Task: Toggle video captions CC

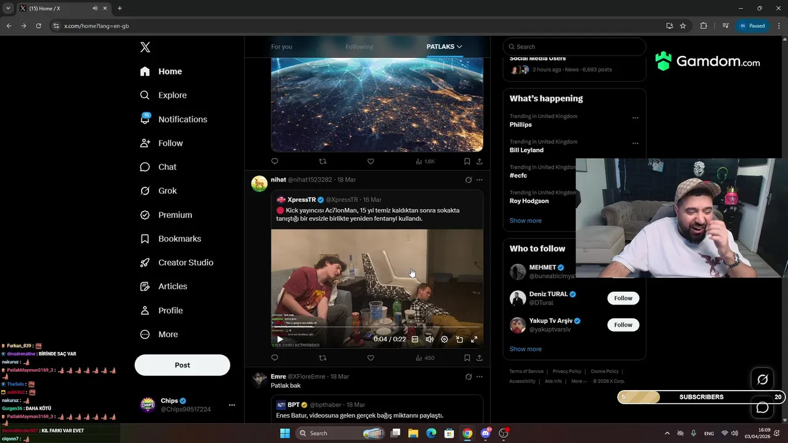Action: [415, 339]
